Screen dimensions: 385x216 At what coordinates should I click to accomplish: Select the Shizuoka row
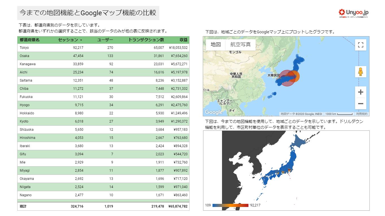103,130
